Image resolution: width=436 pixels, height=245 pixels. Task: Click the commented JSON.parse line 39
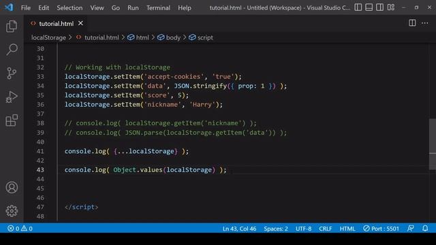(176, 133)
